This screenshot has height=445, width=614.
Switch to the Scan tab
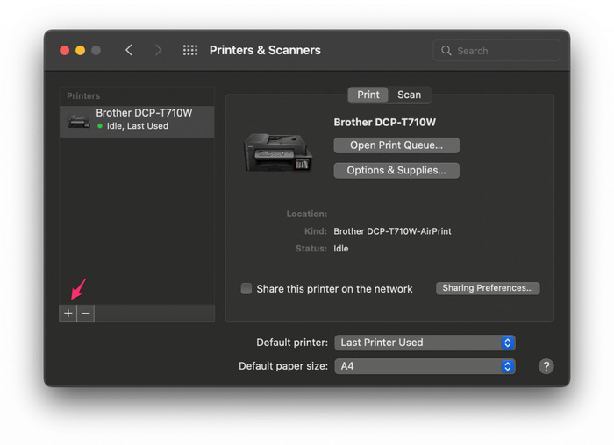coord(410,95)
